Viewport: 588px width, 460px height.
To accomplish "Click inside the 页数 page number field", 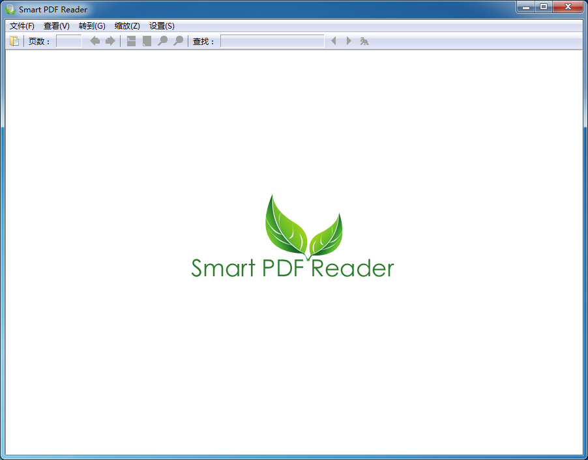I will coord(69,40).
